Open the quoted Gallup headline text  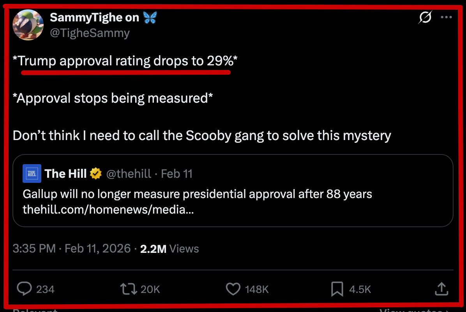click(x=197, y=194)
